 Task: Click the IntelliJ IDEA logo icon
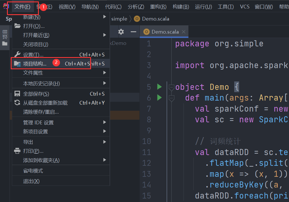(6, 6)
